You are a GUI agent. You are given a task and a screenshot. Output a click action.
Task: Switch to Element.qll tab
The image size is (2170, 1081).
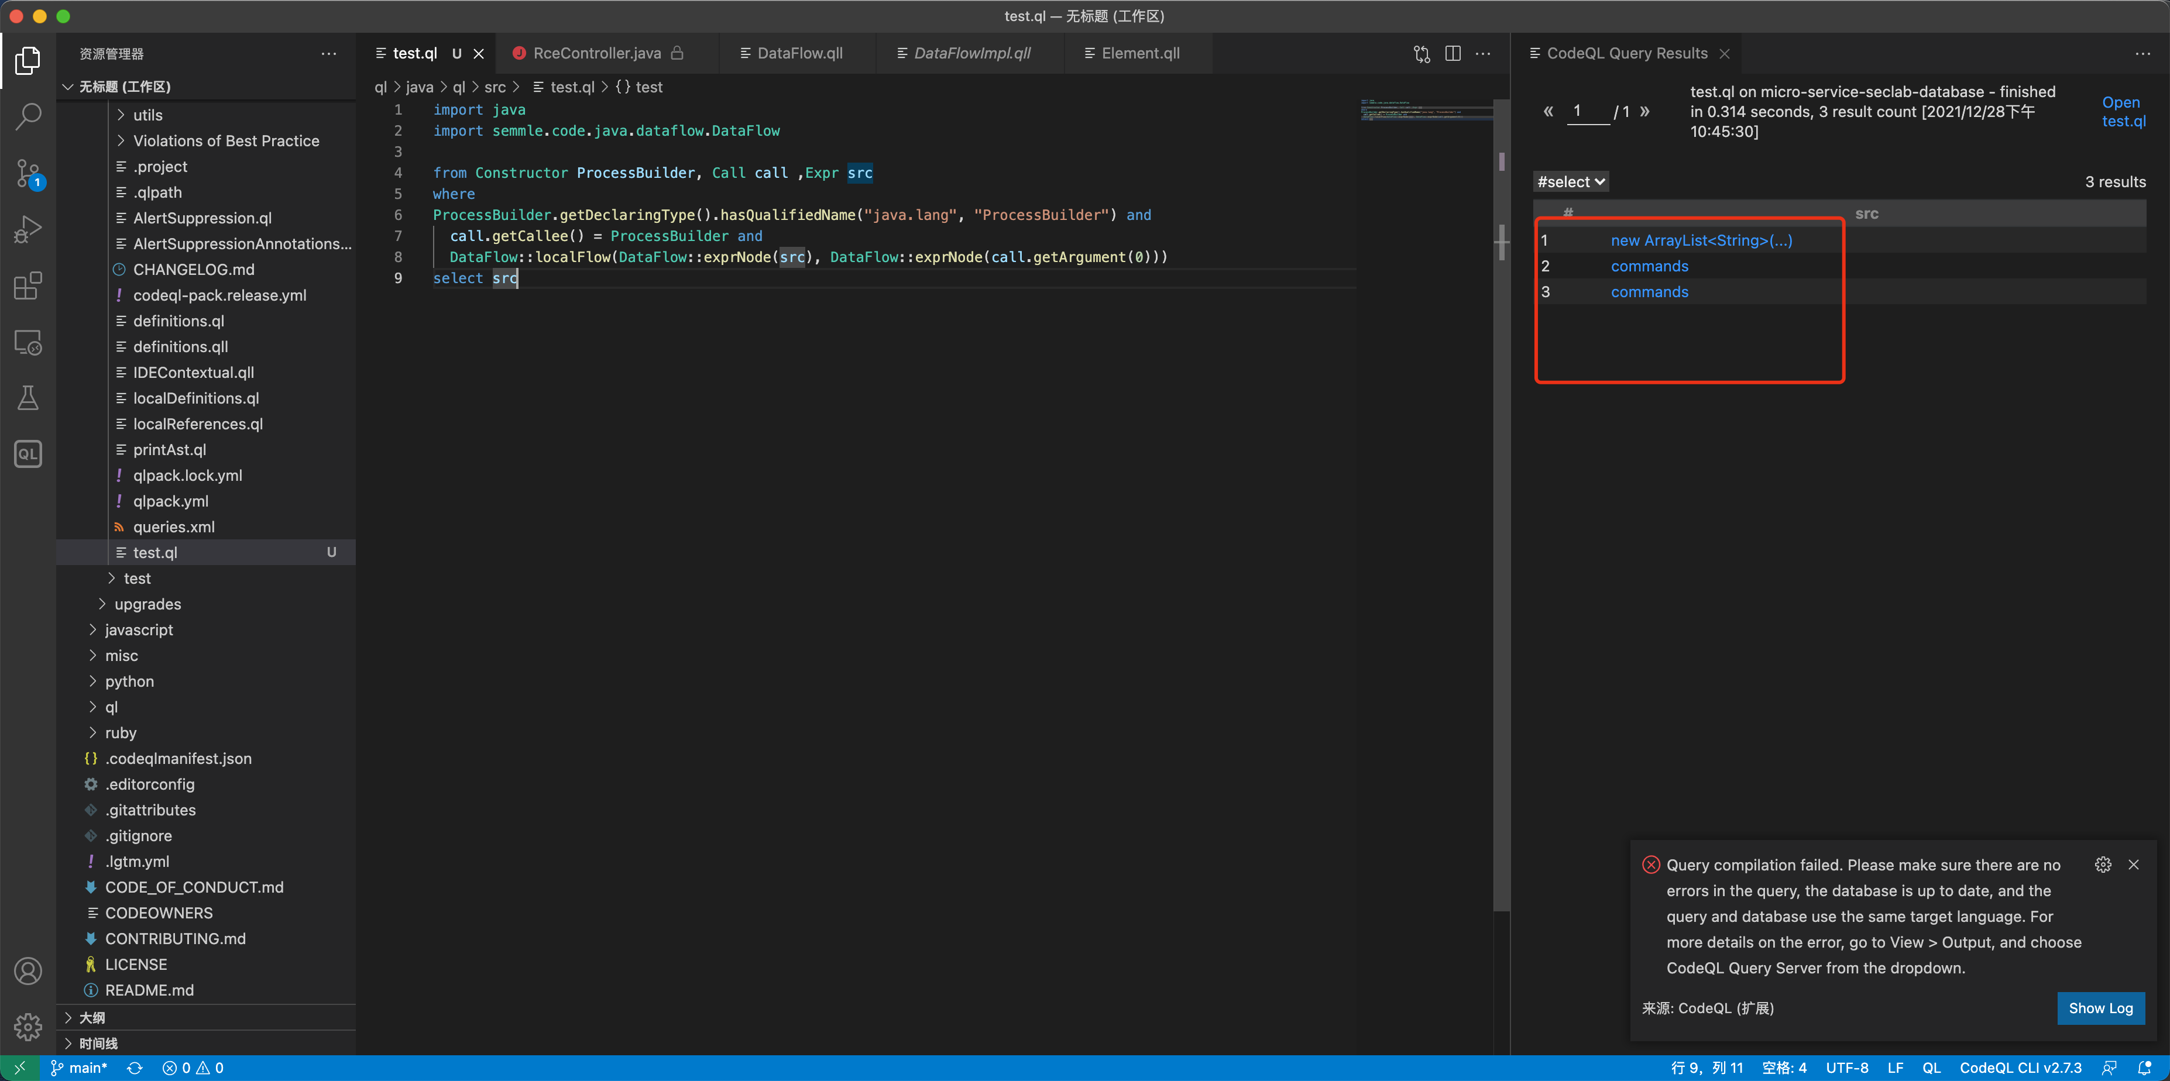tap(1140, 54)
